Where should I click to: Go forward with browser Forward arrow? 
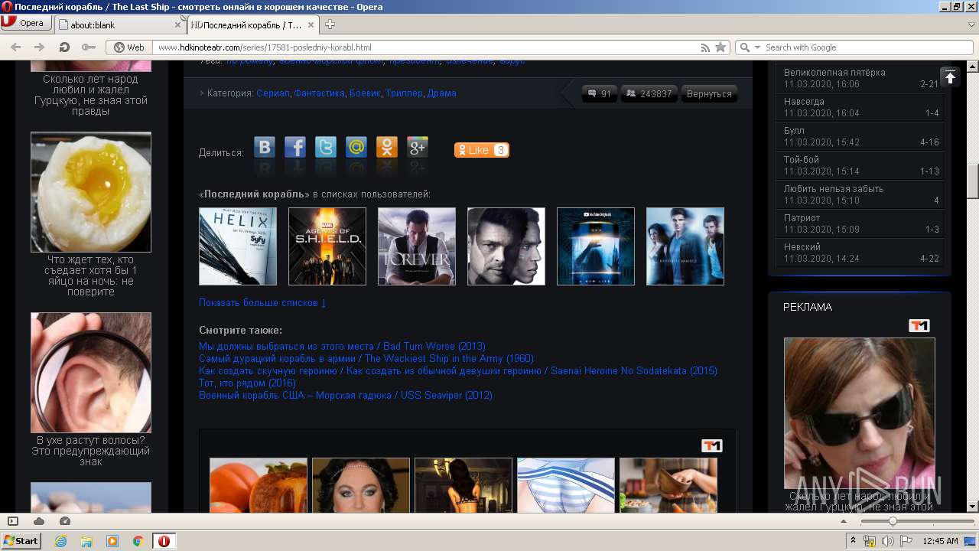(x=40, y=47)
